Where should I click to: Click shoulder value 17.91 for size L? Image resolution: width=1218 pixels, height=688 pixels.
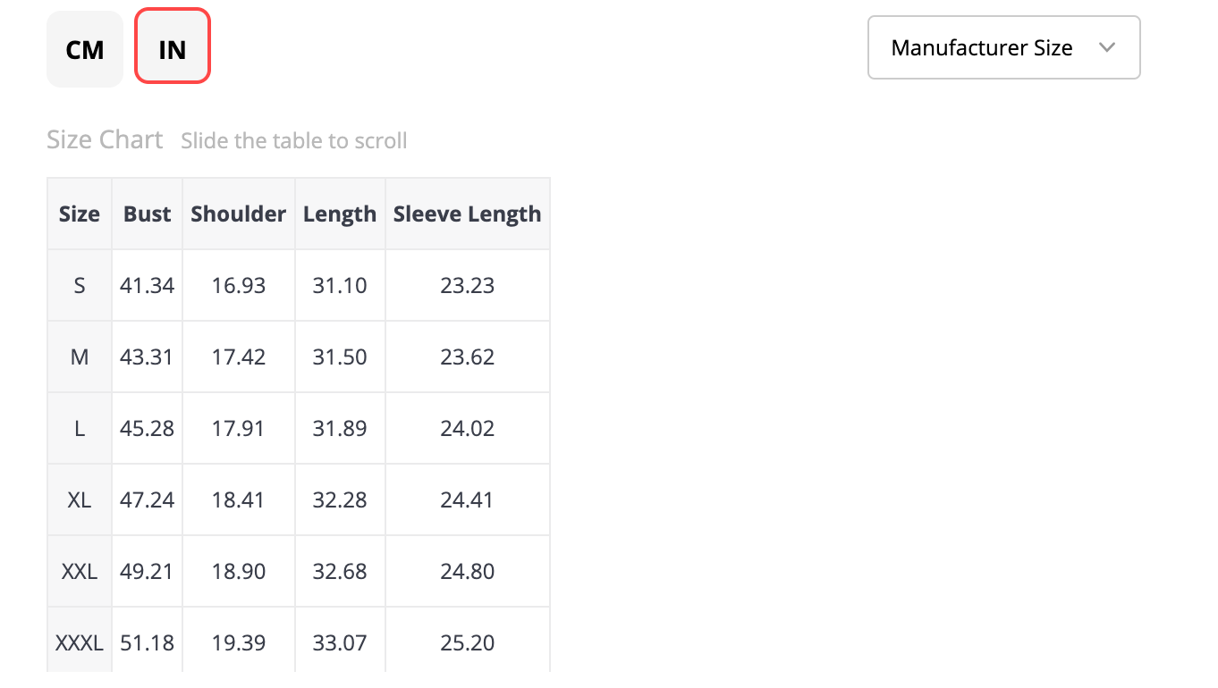[x=239, y=428]
